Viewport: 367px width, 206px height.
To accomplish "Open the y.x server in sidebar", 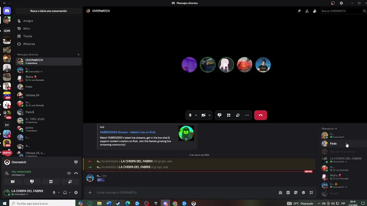I will click(7, 125).
